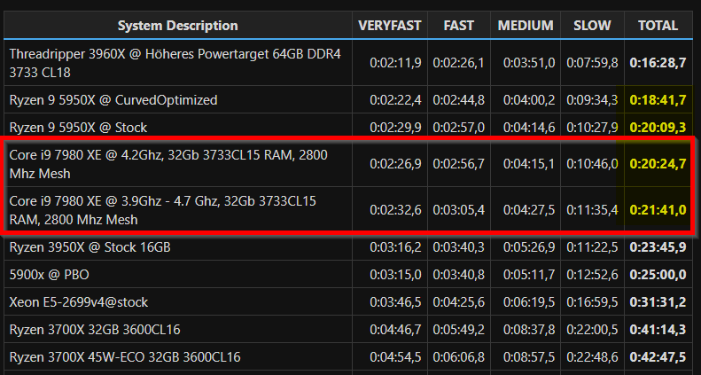Click total time 0:23:45,9

point(658,247)
